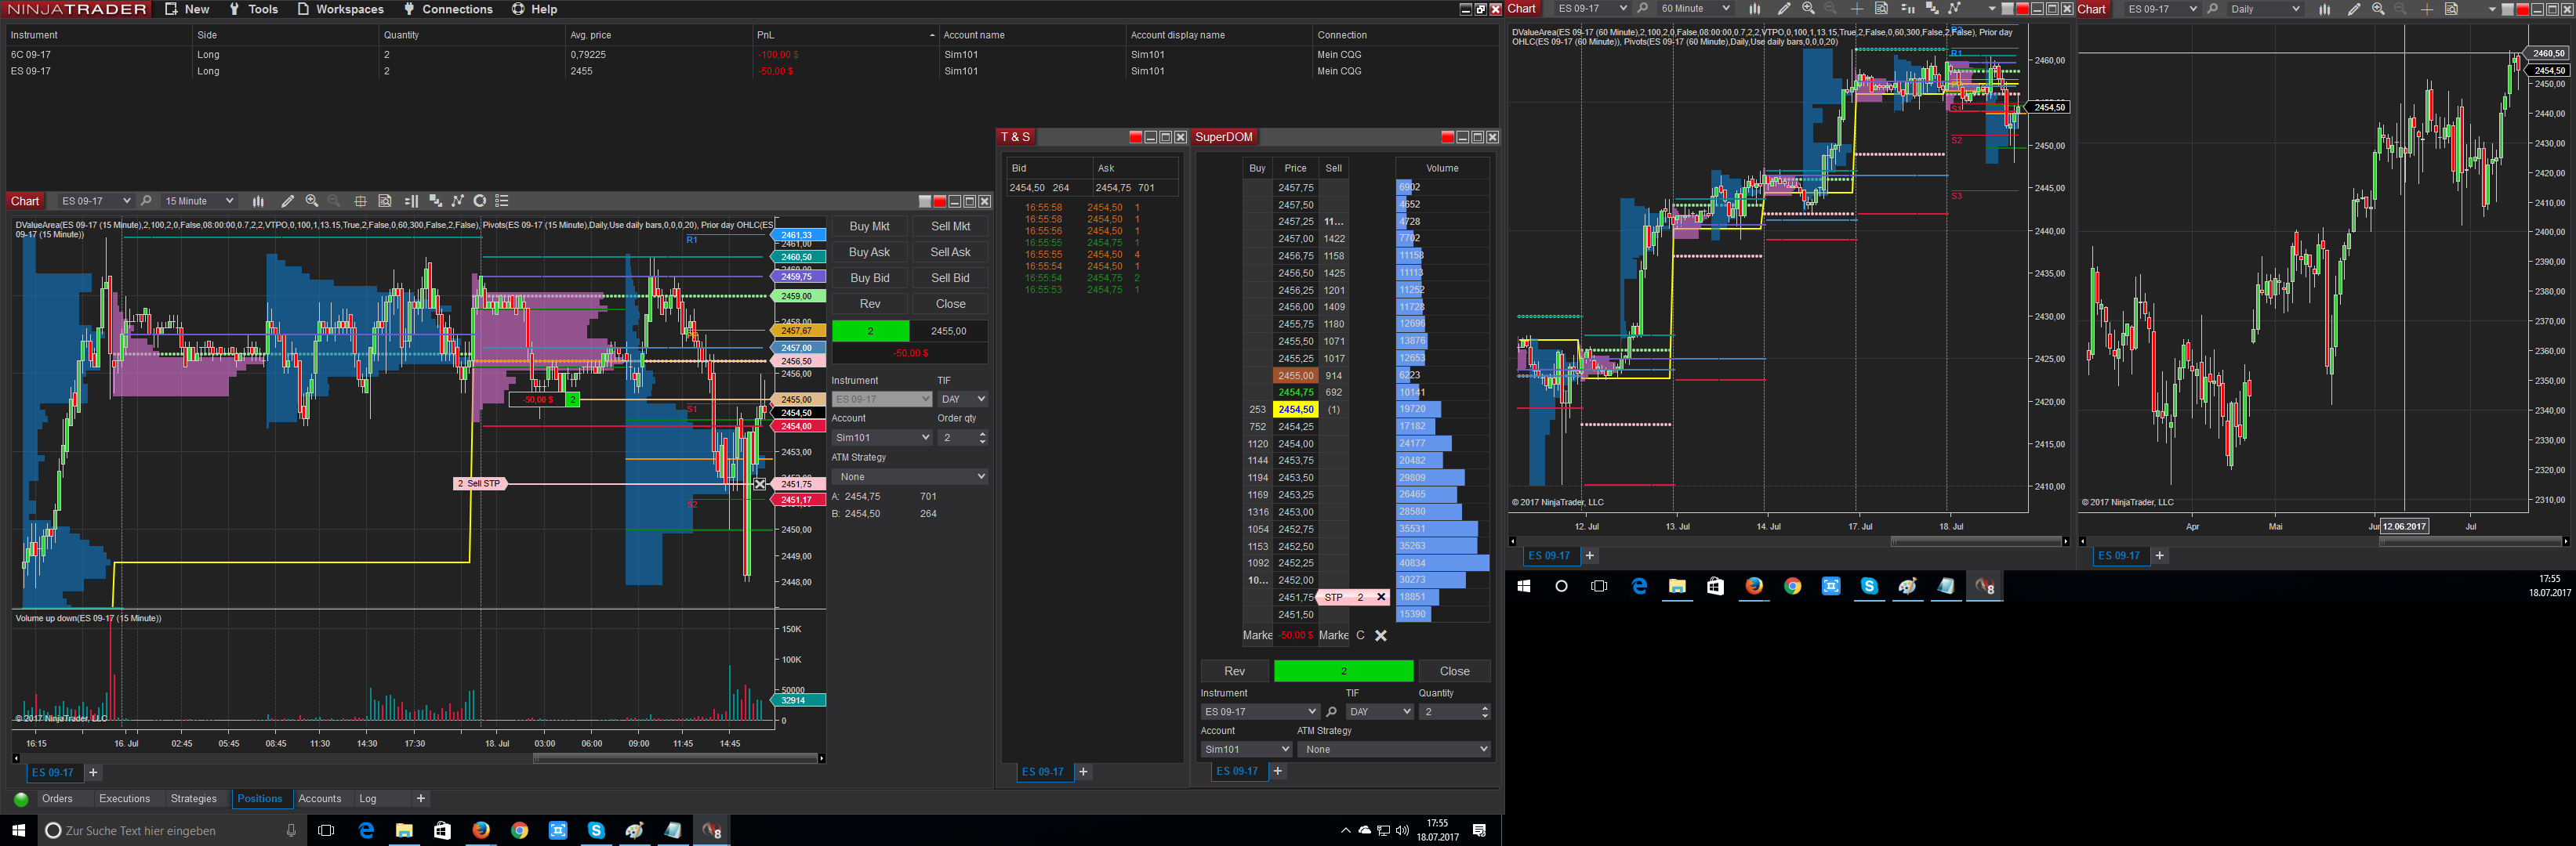Click Rev in the SuperDOM window
2576x846 pixels.
pos(1235,671)
